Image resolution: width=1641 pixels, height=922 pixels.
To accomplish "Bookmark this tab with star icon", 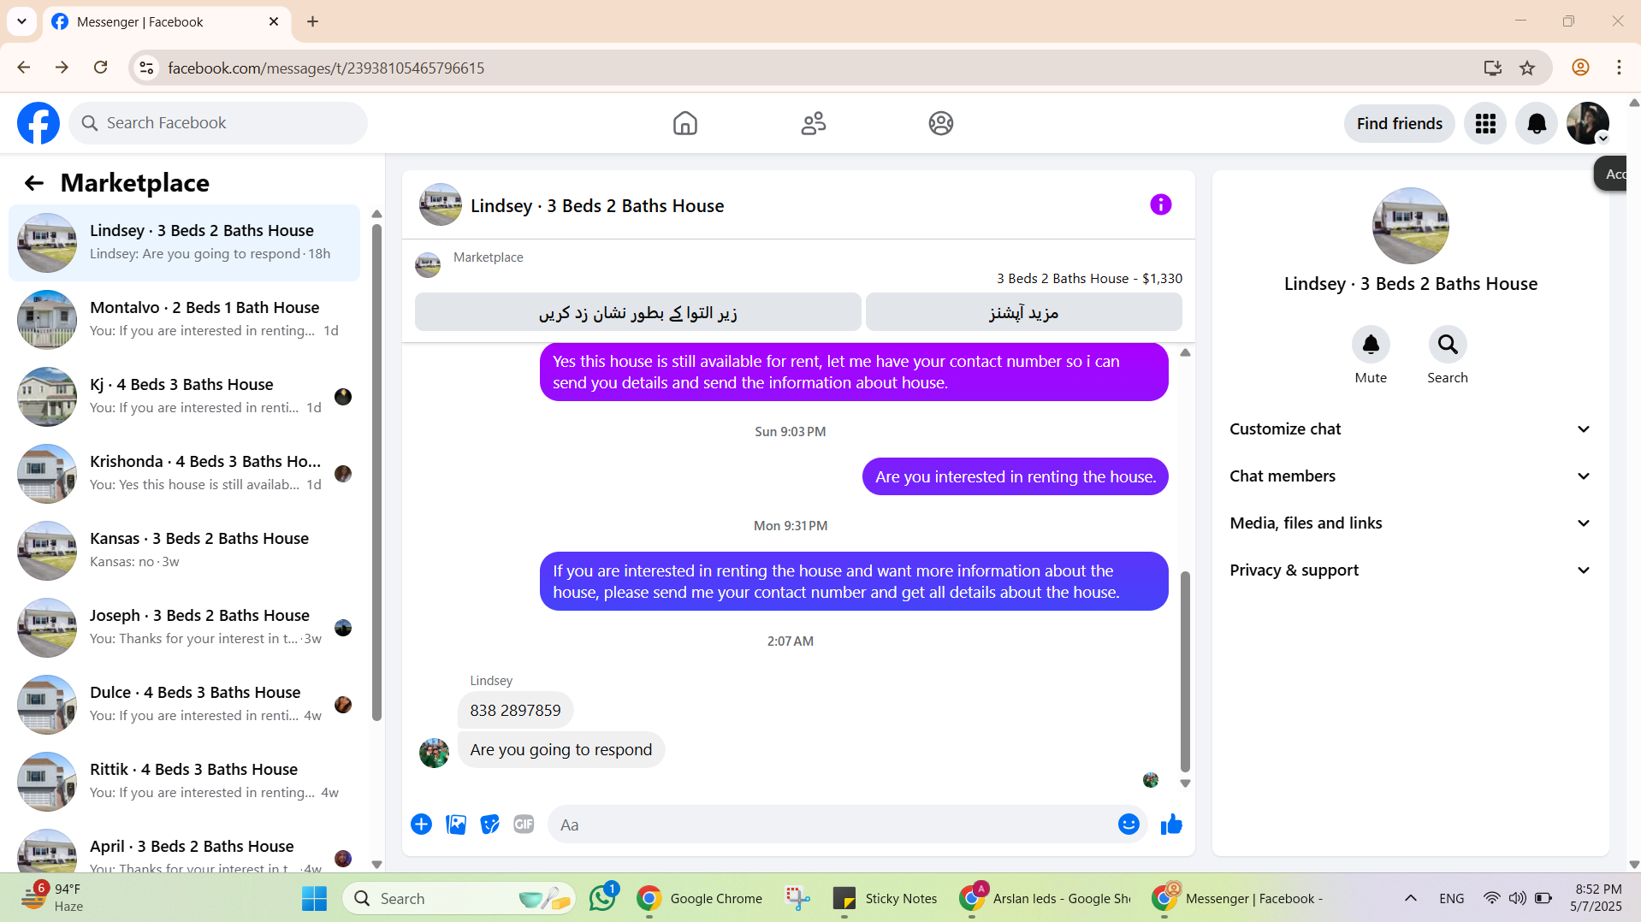I will [x=1526, y=68].
